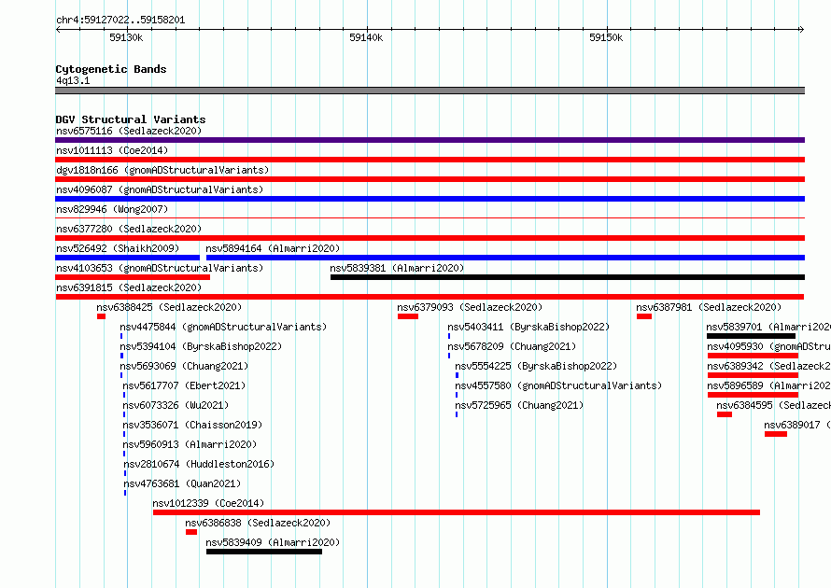Open the nsv4103653 gnomAD red bar
This screenshot has width=831, height=588.
133,277
